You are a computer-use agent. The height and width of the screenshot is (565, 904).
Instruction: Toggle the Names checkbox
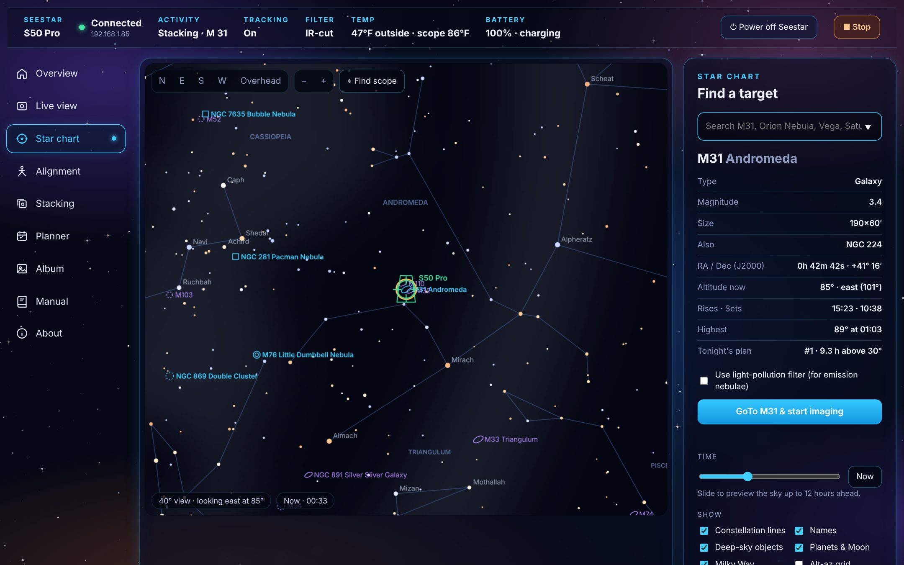[799, 531]
